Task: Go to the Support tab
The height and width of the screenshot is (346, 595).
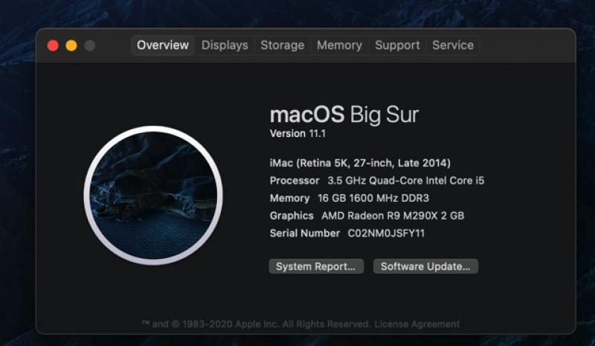Action: tap(397, 45)
